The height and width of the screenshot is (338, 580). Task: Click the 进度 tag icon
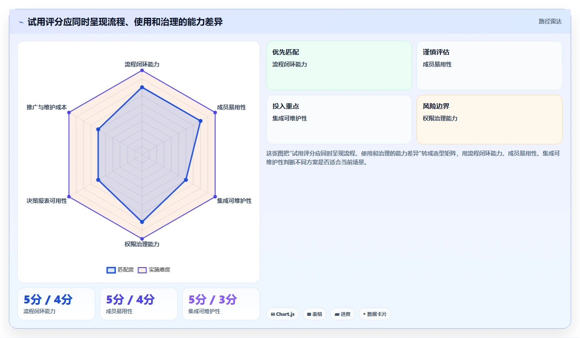click(337, 314)
